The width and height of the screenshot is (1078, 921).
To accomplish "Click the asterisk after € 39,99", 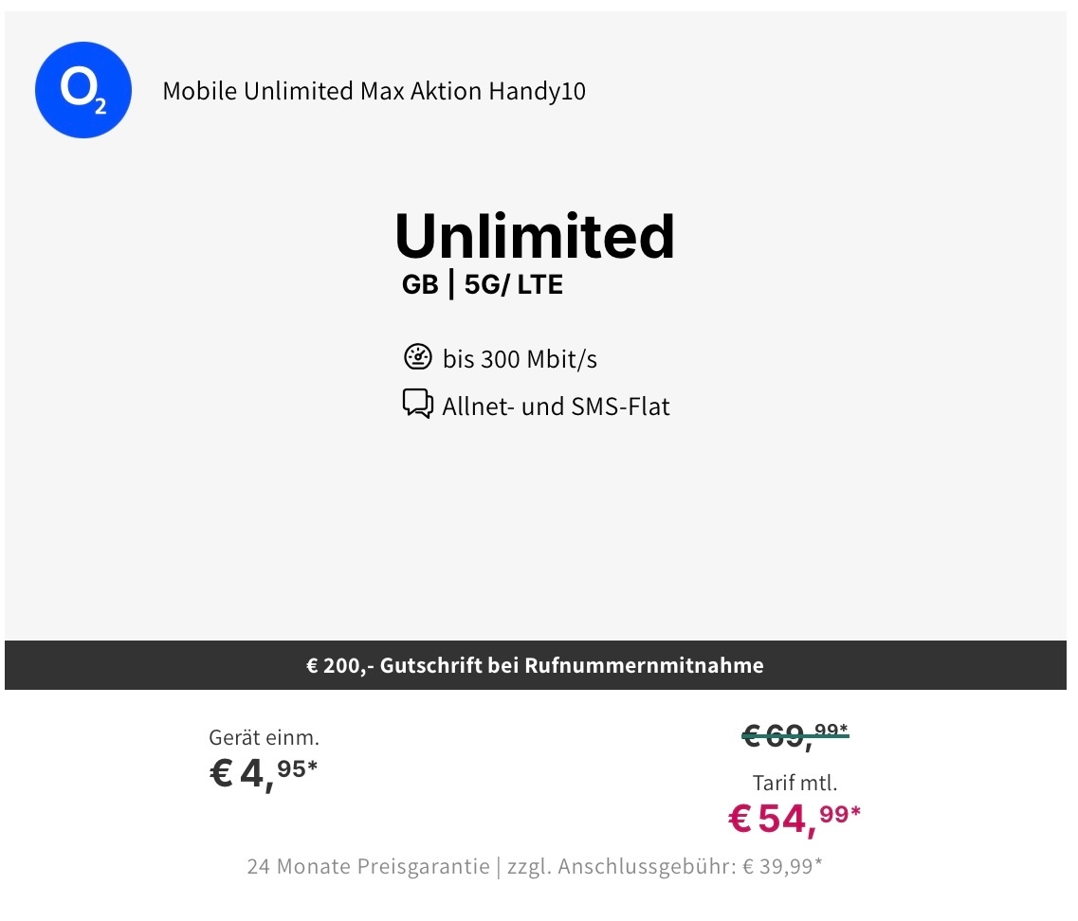I will (818, 862).
